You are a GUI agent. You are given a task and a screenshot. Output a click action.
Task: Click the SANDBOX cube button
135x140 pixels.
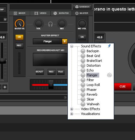(x=82, y=7)
